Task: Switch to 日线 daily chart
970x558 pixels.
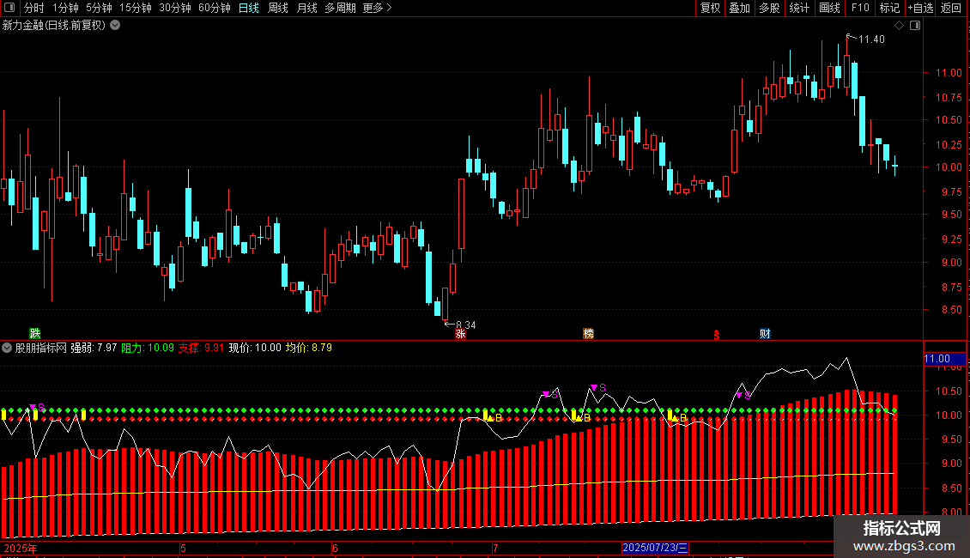Action: [249, 8]
